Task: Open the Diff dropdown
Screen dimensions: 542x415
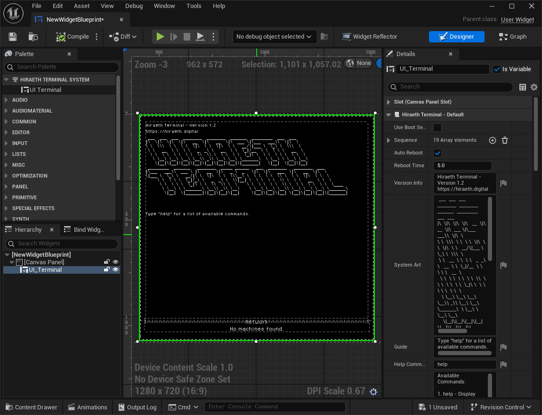Action: 123,37
